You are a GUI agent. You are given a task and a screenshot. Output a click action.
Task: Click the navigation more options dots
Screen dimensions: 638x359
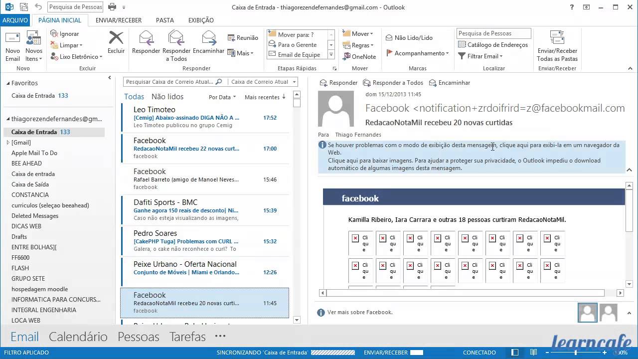(x=220, y=336)
